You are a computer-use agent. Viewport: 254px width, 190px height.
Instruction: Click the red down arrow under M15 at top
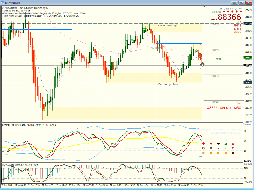[x=224, y=11]
